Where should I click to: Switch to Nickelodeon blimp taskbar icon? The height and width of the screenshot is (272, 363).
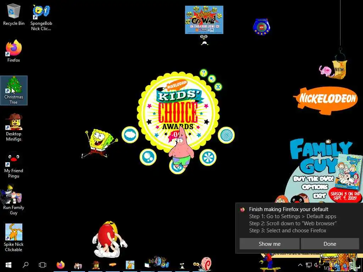(113, 265)
